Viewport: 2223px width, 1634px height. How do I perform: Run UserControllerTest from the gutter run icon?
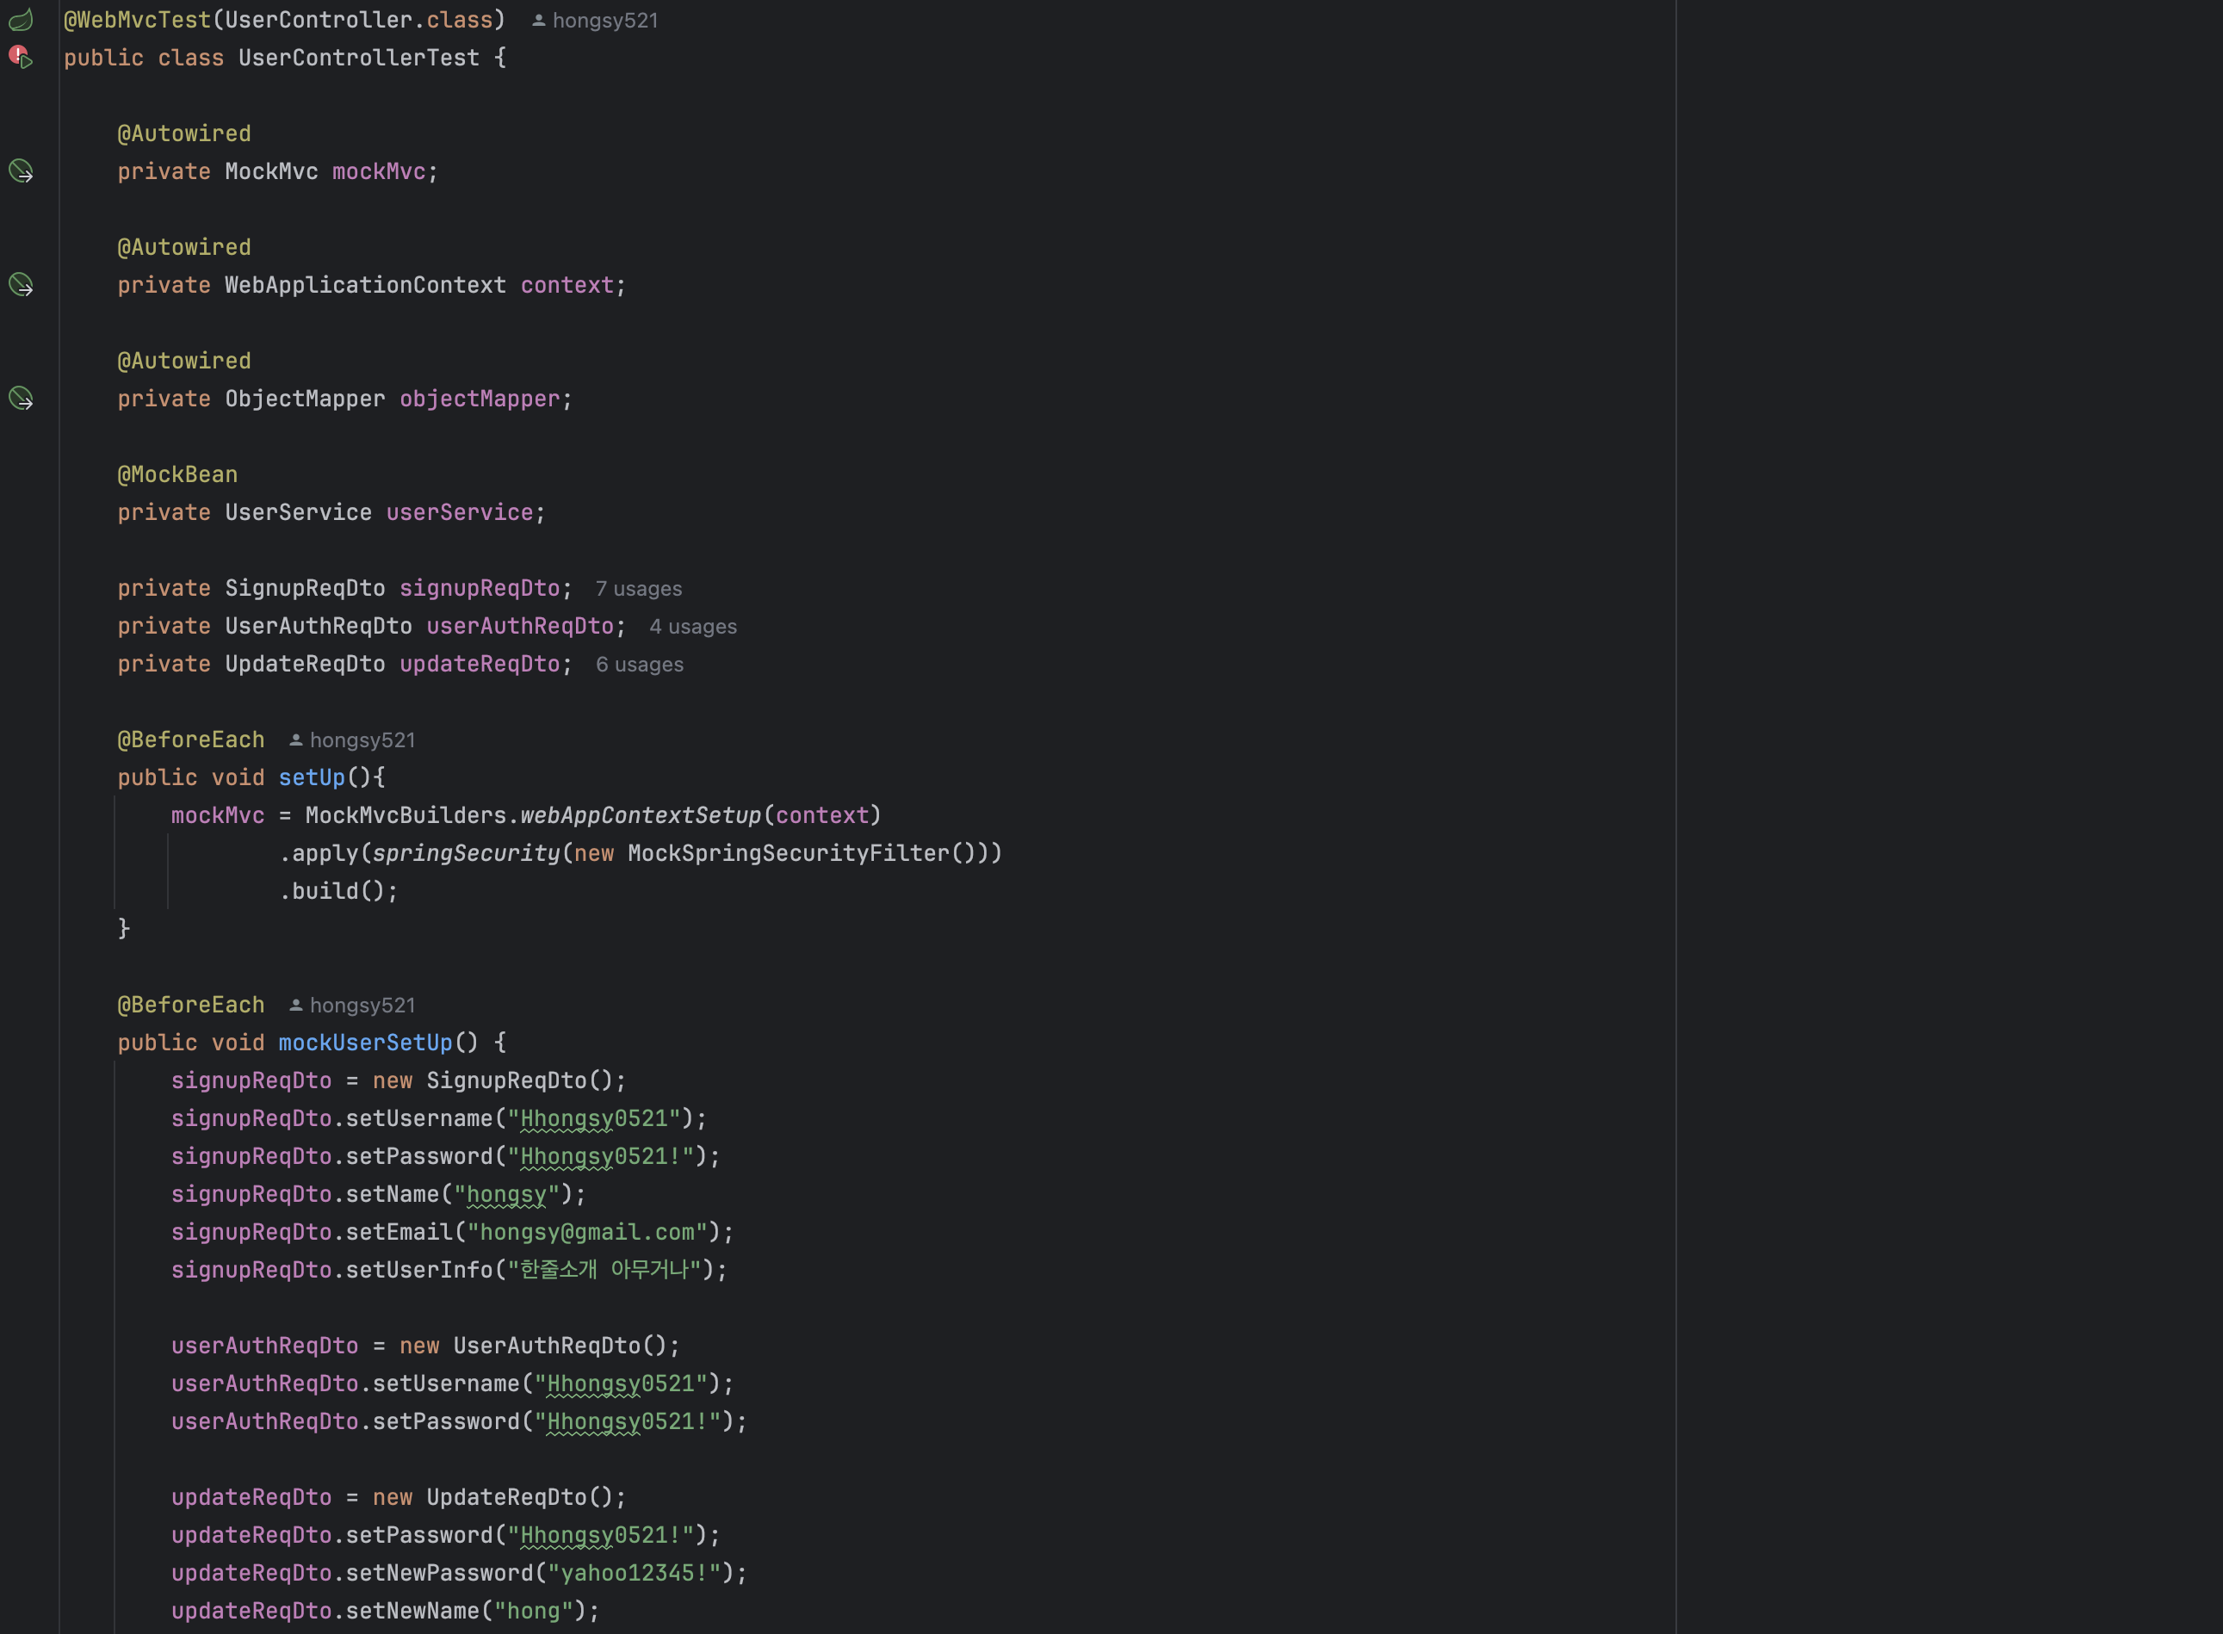pos(21,58)
